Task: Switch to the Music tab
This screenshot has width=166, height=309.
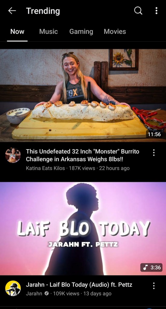Action: tap(48, 31)
